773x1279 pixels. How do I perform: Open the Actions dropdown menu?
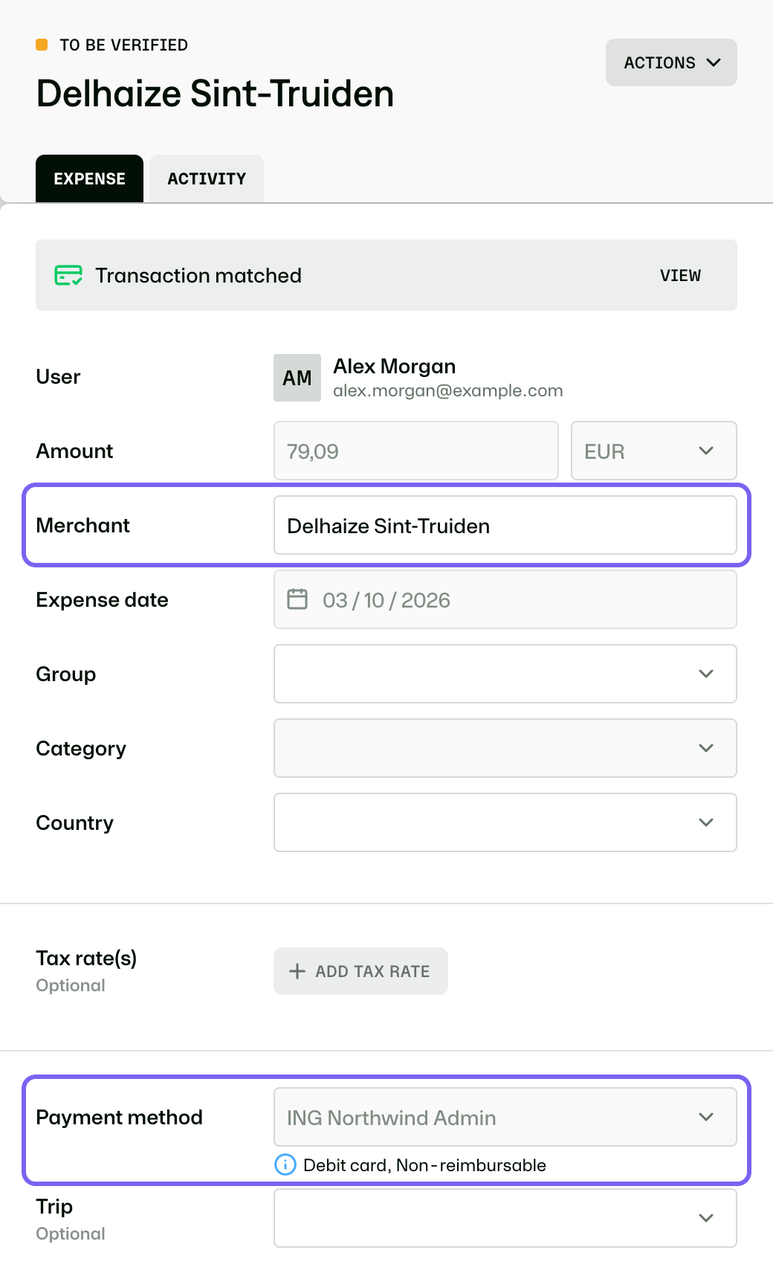[671, 62]
